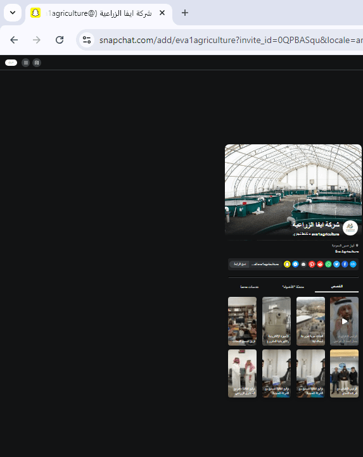
Task: Open the tab search dropdown
Action: point(13,13)
